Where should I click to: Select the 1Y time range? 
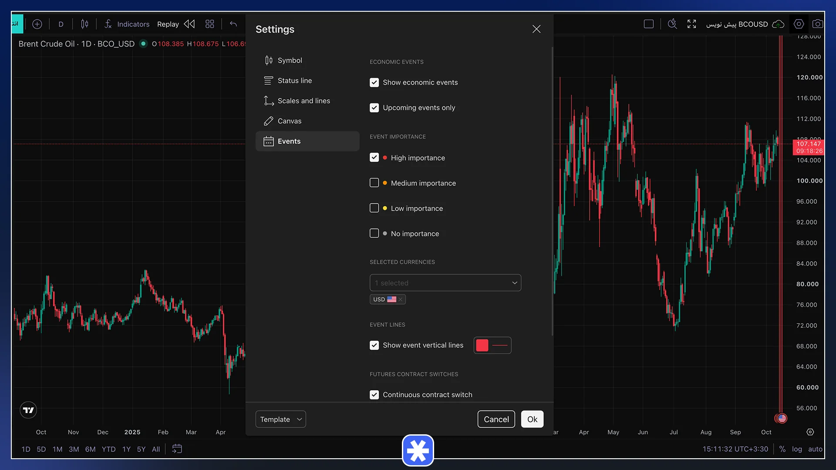tap(126, 449)
